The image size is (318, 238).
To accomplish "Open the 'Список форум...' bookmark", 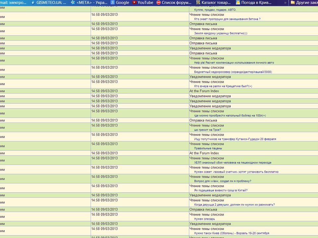I will pos(174,2).
